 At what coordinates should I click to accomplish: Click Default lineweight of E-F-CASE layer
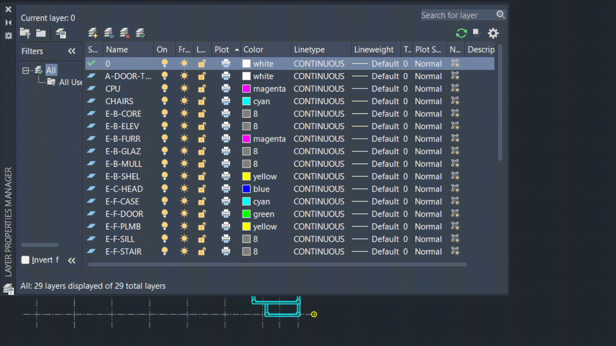[x=385, y=201]
